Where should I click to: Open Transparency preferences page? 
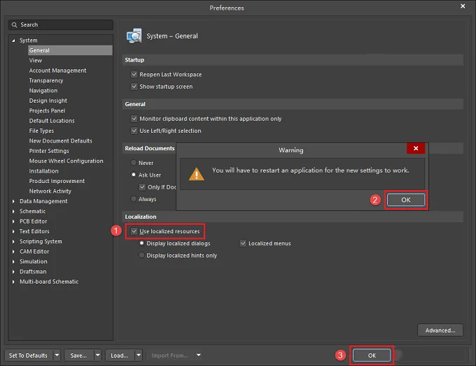coord(46,80)
